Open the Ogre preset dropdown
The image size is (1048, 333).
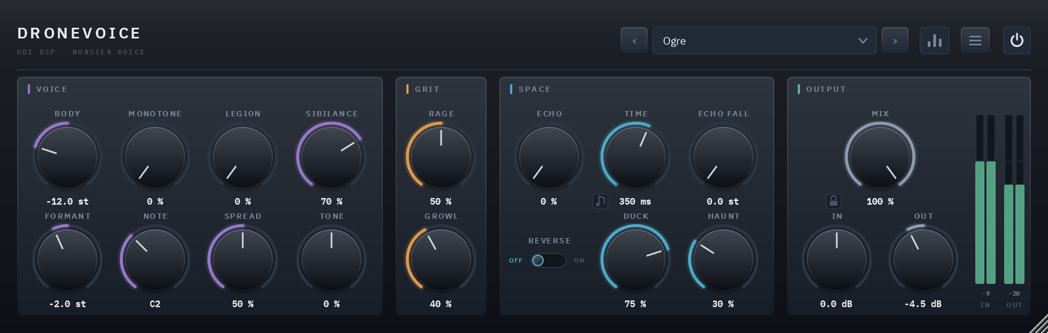click(765, 41)
